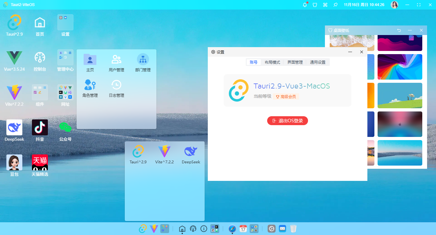Click the user avatar in the top bar

tap(395, 5)
